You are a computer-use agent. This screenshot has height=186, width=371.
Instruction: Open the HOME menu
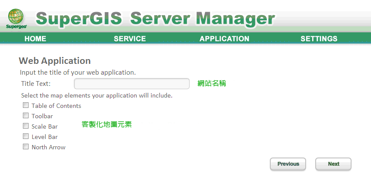click(x=35, y=39)
